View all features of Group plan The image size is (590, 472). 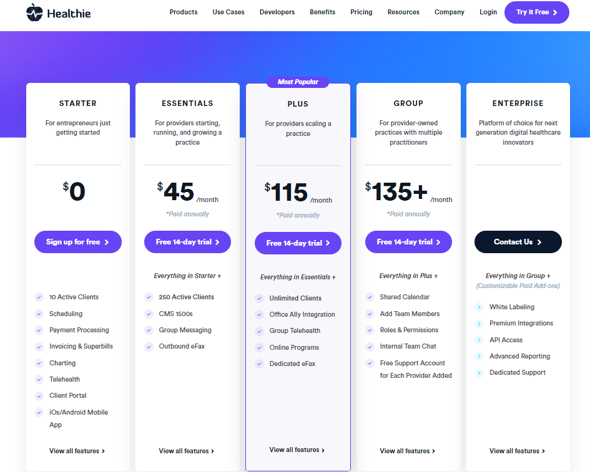click(408, 451)
